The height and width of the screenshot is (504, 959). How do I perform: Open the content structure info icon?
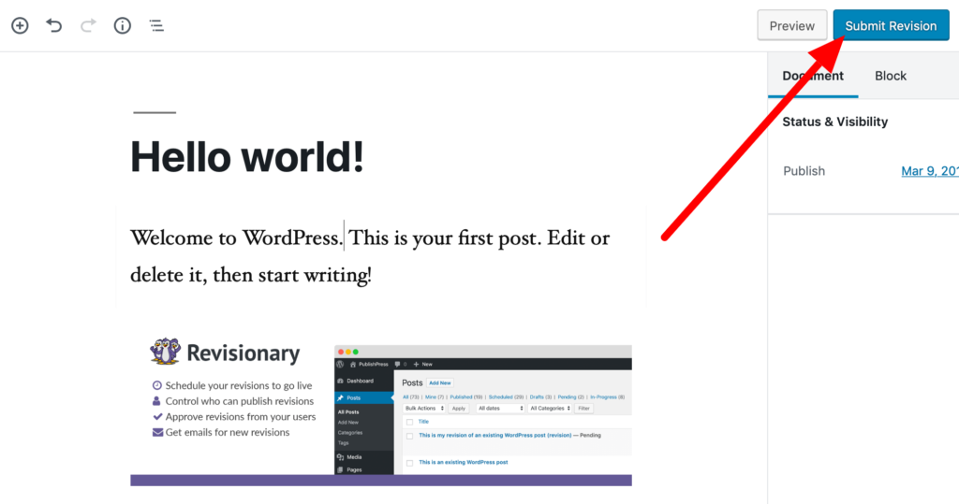123,25
